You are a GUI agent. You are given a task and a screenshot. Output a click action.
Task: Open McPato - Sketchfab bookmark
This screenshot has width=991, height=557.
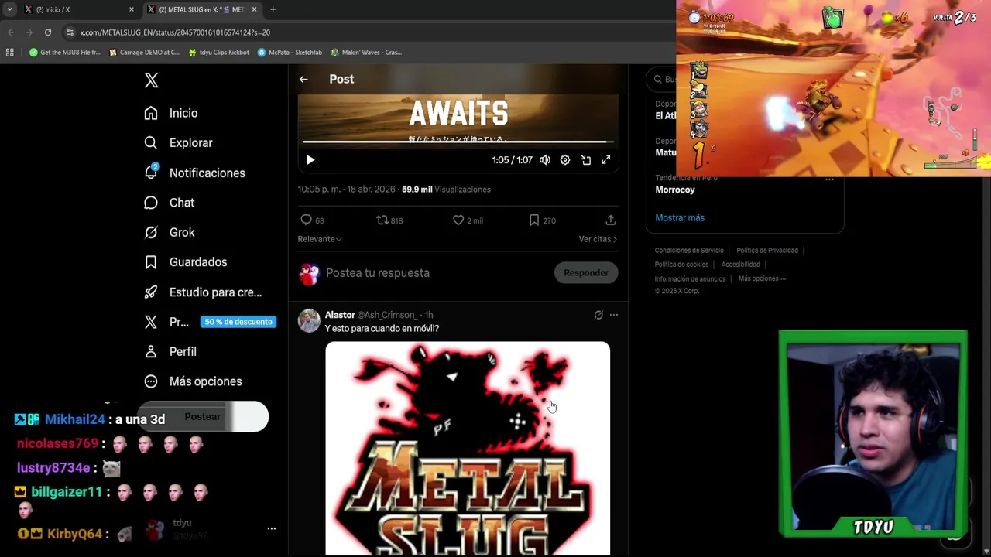tap(290, 53)
